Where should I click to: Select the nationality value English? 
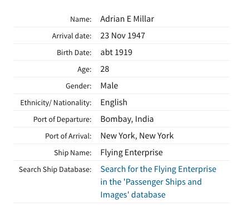click(113, 102)
